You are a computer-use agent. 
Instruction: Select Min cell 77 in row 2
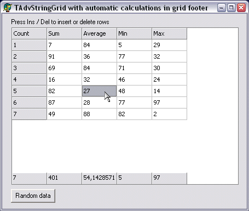134,56
